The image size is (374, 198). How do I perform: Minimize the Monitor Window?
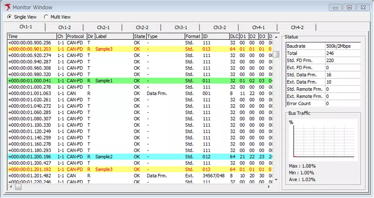(335, 7)
